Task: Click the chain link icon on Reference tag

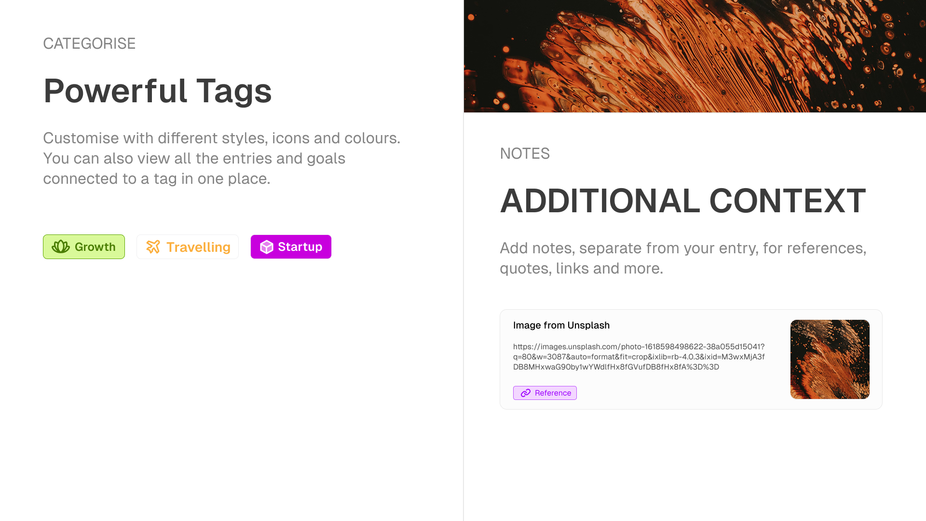Action: point(526,393)
